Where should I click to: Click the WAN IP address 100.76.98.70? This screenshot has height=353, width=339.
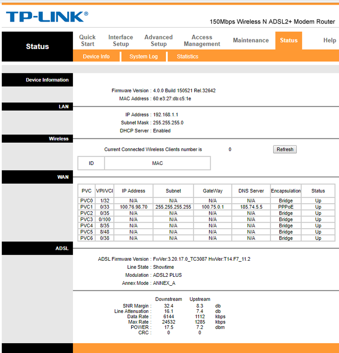pos(134,207)
